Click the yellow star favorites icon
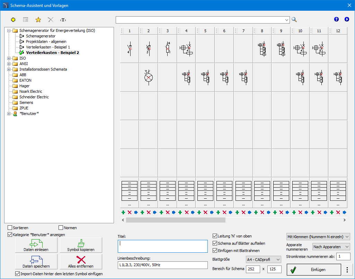 pos(38,20)
